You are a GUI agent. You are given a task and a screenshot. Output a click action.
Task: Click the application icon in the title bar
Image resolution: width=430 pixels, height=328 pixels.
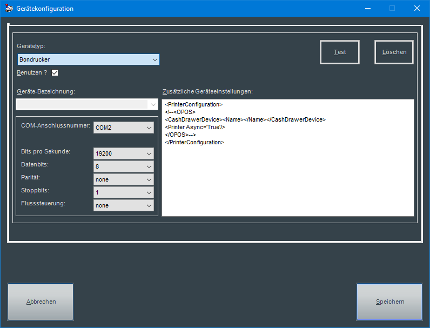[x=9, y=9]
